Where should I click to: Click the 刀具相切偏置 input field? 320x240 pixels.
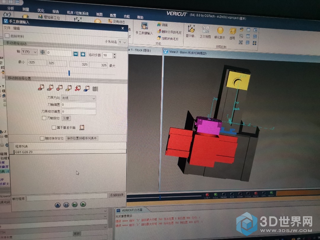point(79,112)
